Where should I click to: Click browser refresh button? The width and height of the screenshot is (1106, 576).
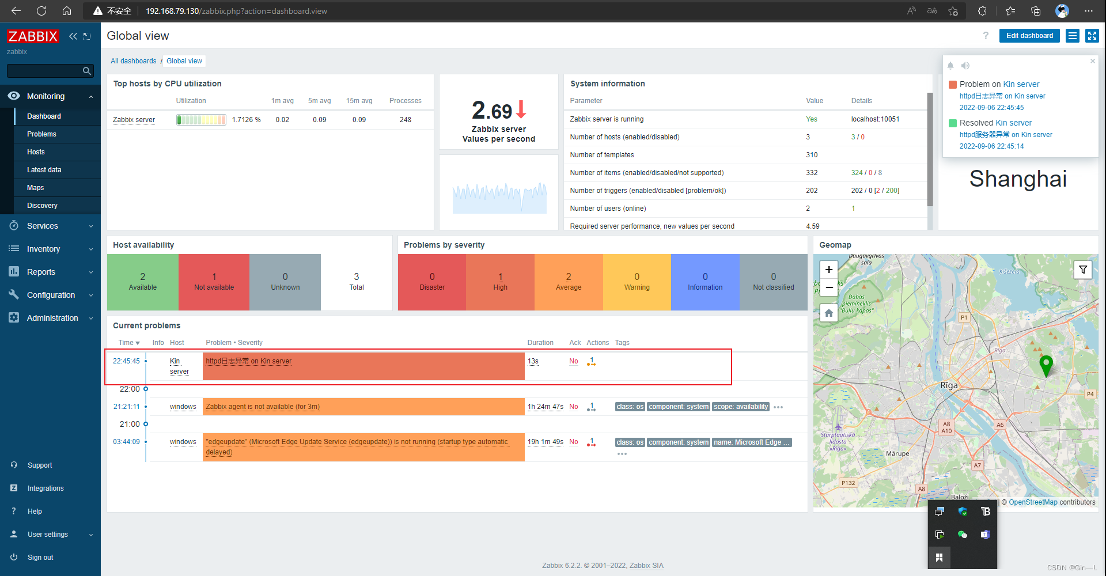[x=41, y=11]
